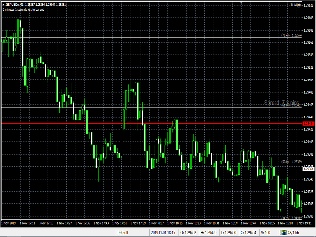Image resolution: width=316 pixels, height=237 pixels.
Task: Click the 1.29545 price scale label
Action: tap(308, 55)
